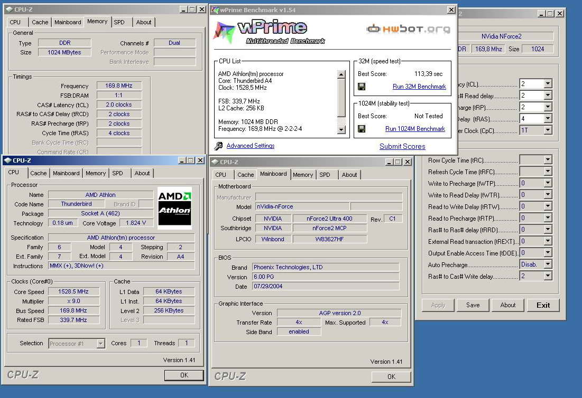Image resolution: width=582 pixels, height=398 pixels.
Task: Select Memory tab in CPU-Z CPU window
Action: coord(95,173)
